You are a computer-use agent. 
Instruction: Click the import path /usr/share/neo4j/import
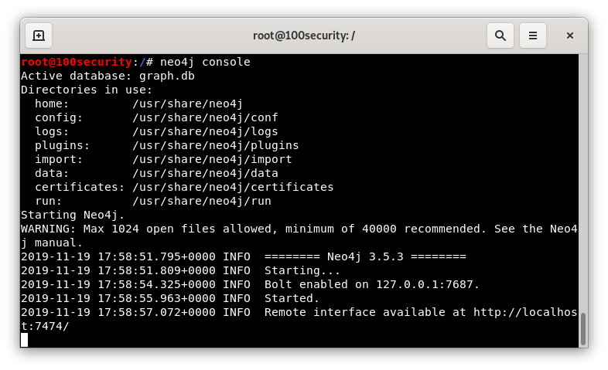click(212, 159)
